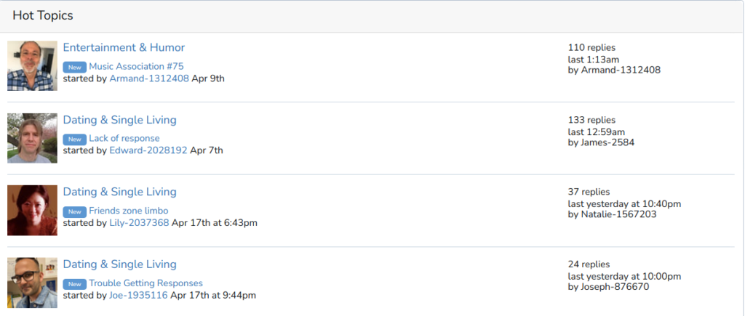Open Dating & Single Living above Friends zone limbo
Image resolution: width=745 pixels, height=316 pixels.
click(120, 193)
